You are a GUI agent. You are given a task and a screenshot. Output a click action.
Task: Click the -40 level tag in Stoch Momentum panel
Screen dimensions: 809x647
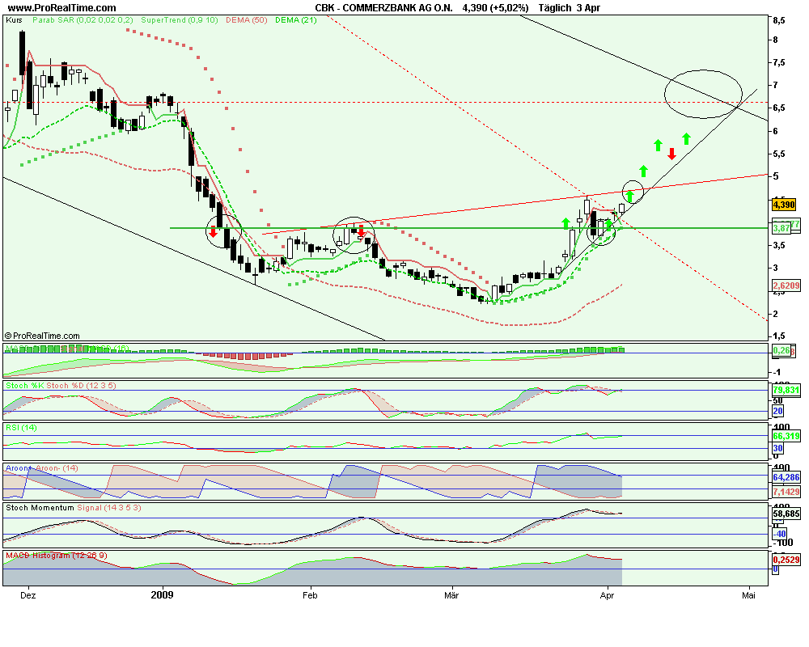pos(779,534)
